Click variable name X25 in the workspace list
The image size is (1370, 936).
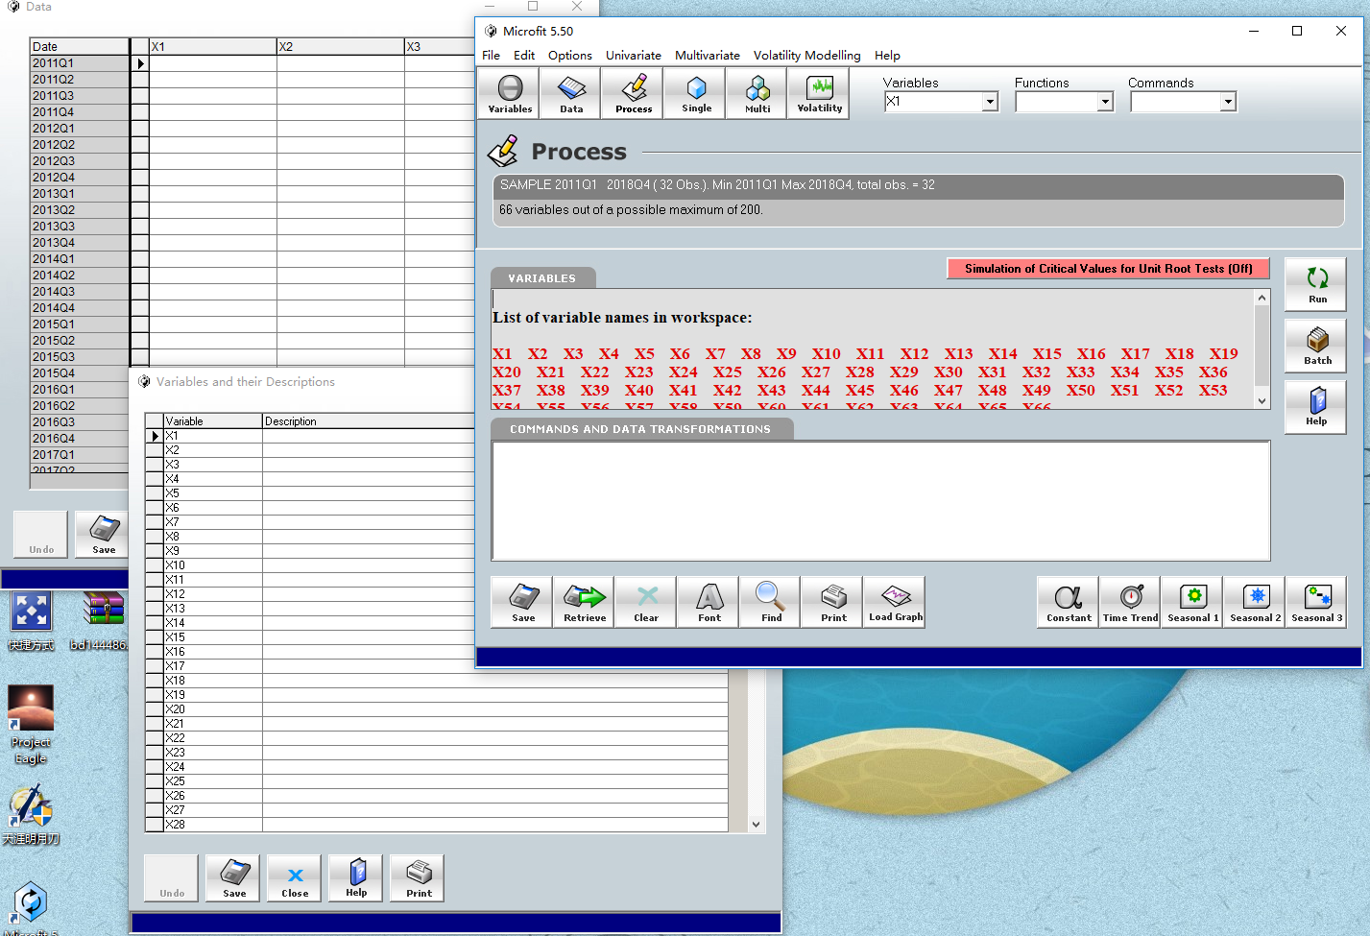[728, 372]
